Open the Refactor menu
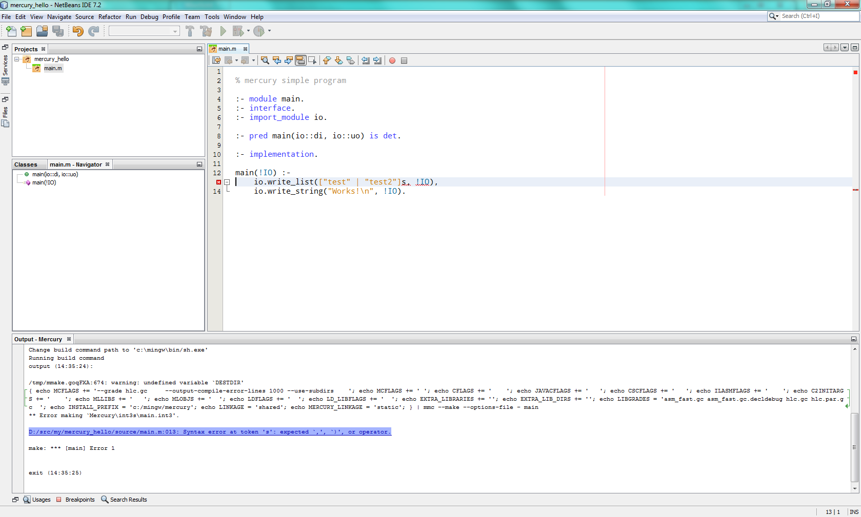The width and height of the screenshot is (861, 517). [x=110, y=17]
